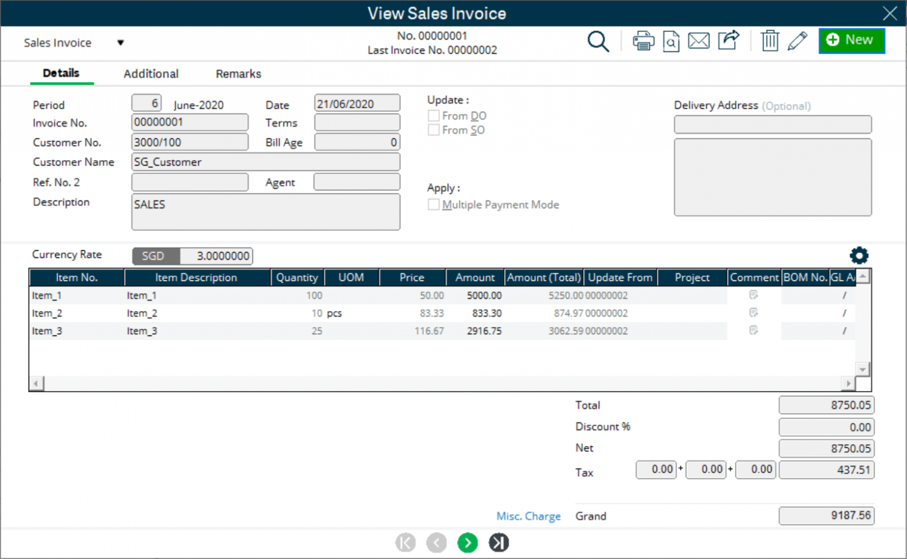Enable the From SO checkbox
907x559 pixels.
pos(434,130)
